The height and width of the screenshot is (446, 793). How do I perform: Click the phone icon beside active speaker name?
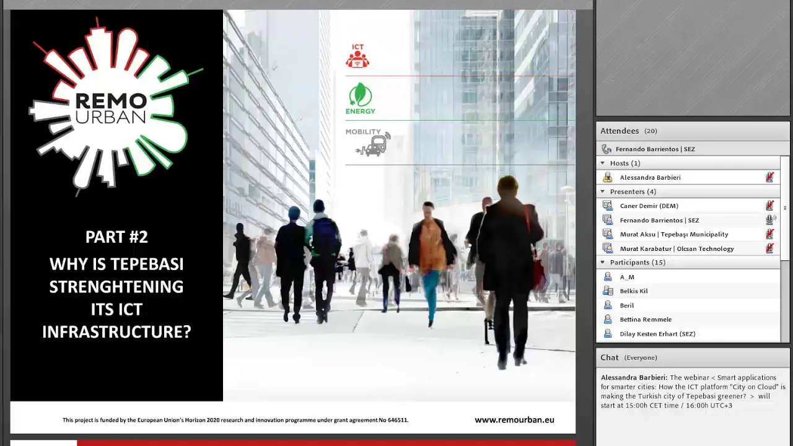607,149
